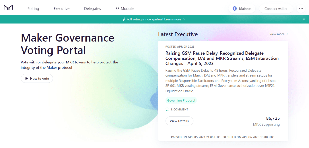Viewport: 309px width, 148px height.
Task: Click the Vote with or delegate MKR tagline
Action: (70, 65)
